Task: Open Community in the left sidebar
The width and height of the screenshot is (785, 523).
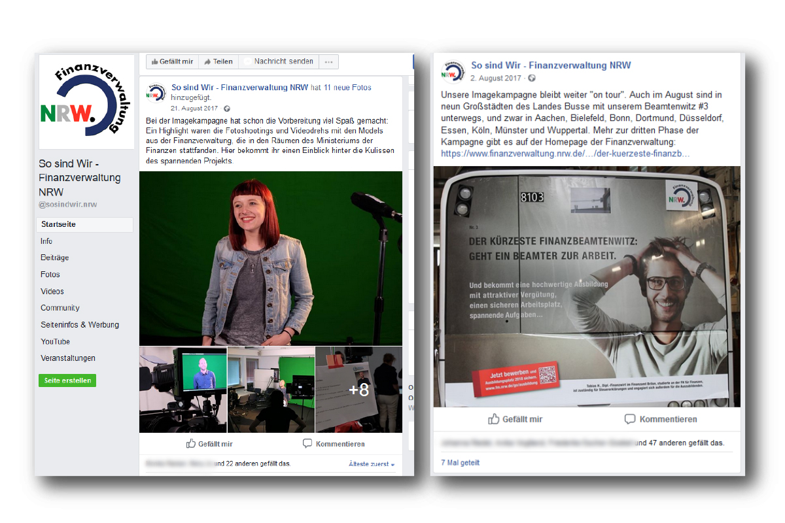Action: [60, 308]
